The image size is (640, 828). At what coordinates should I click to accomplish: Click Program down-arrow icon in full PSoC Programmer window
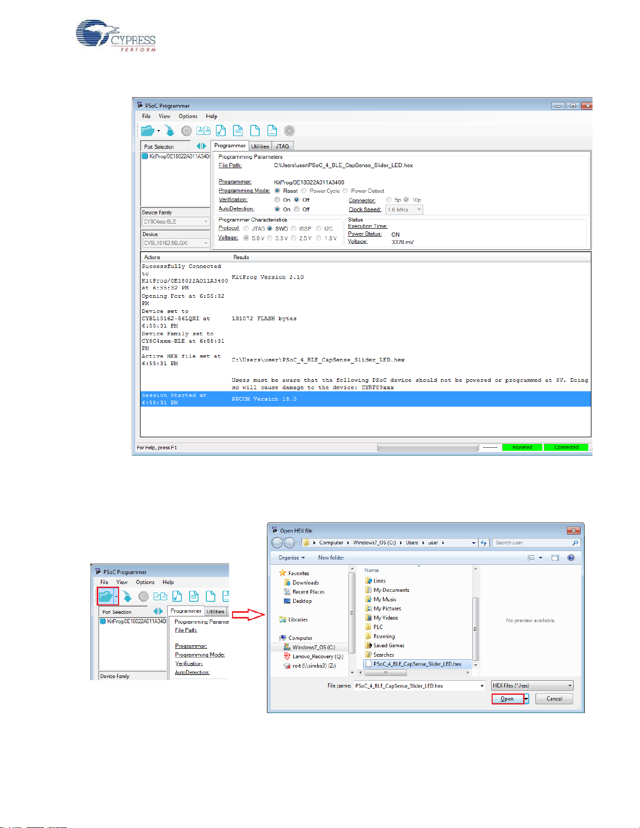pos(169,131)
